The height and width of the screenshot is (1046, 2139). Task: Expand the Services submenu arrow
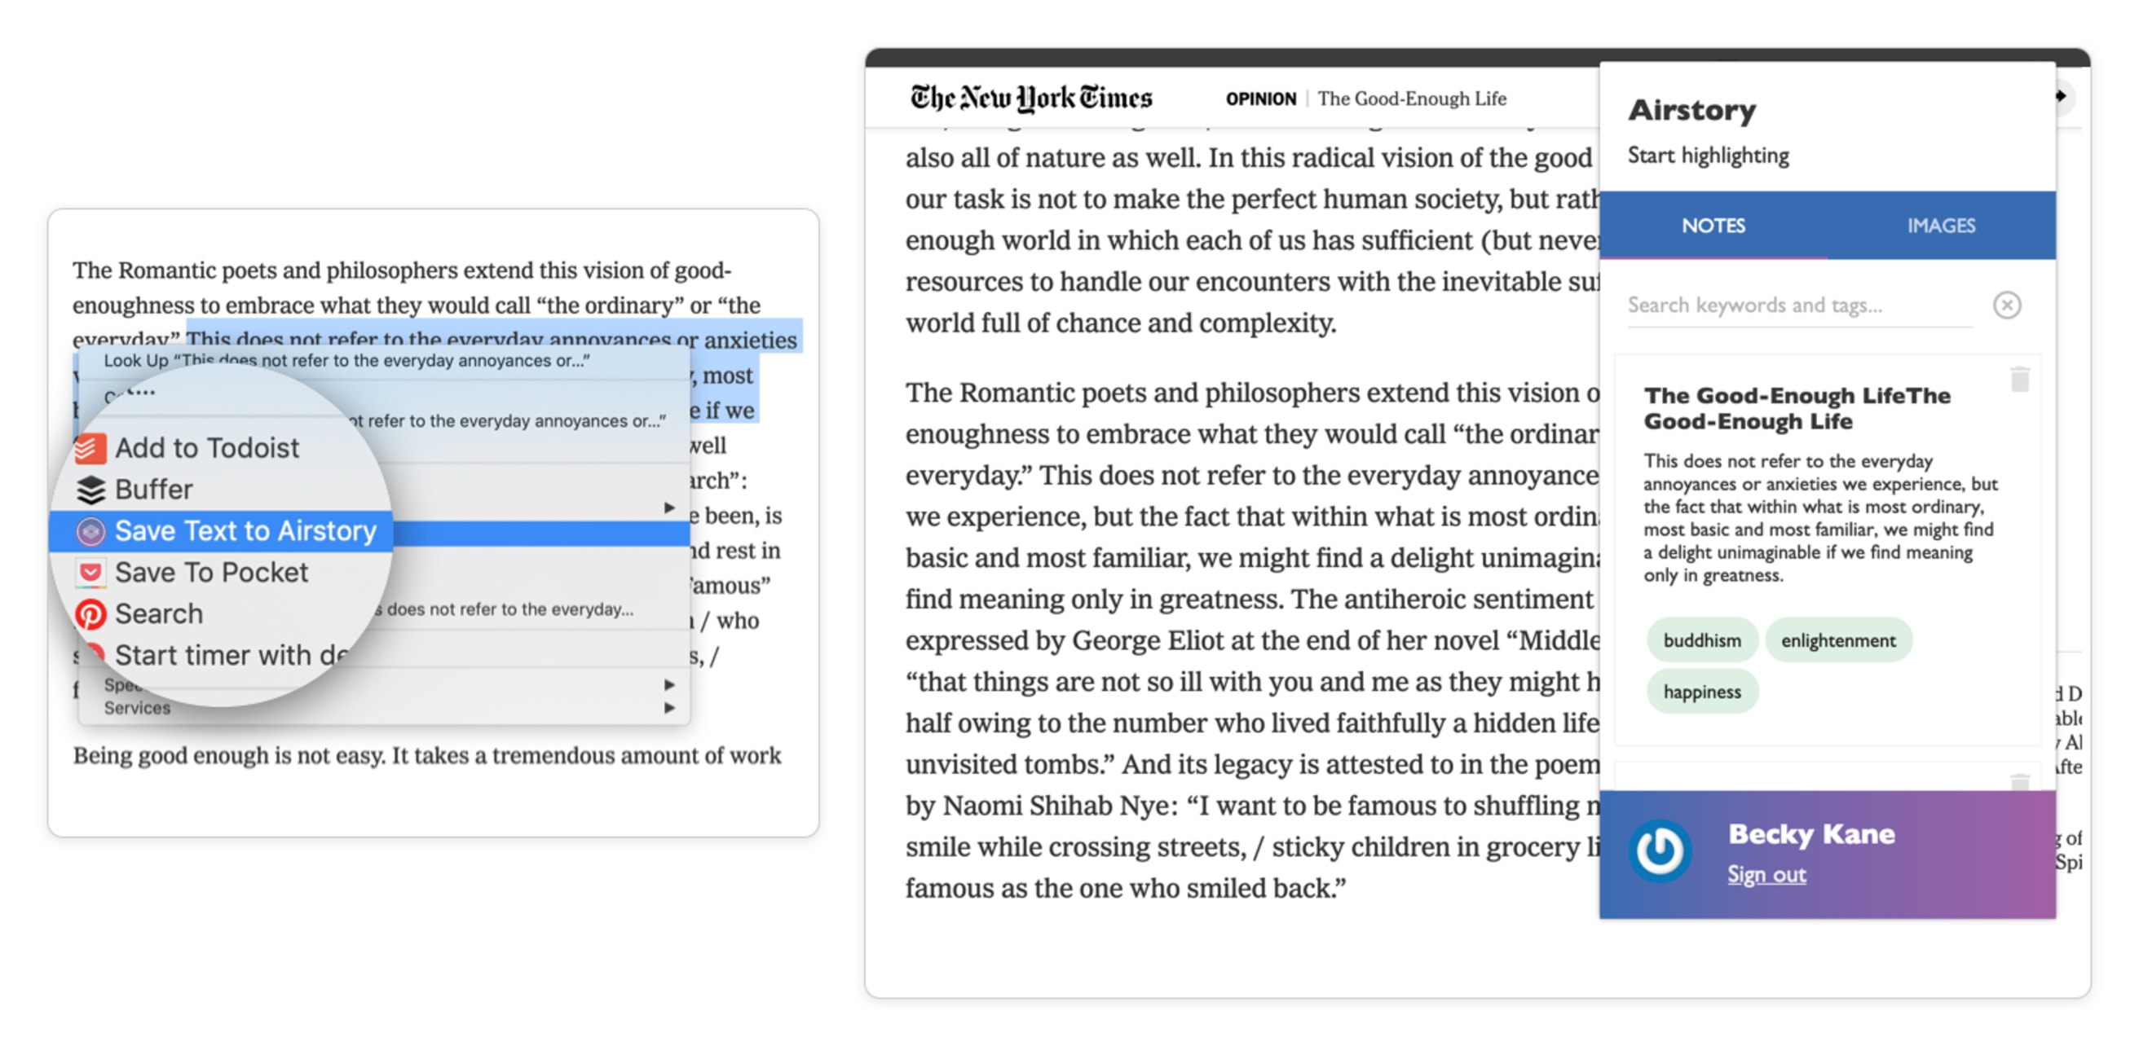669,708
